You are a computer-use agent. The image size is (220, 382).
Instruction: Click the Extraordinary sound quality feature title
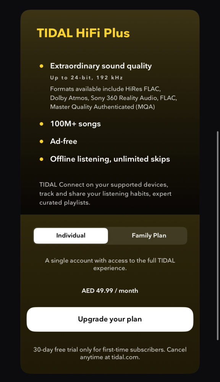[101, 66]
